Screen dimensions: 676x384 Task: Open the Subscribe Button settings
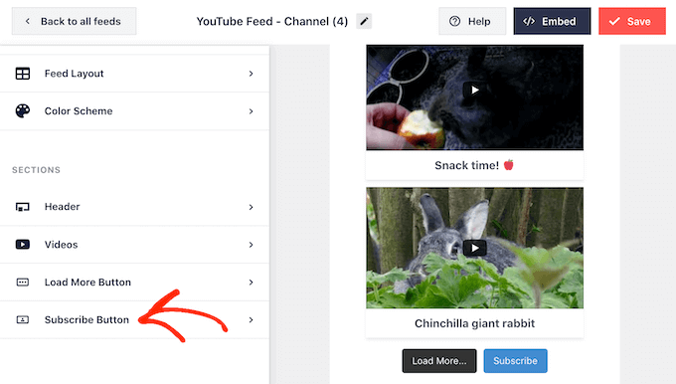[x=134, y=319]
